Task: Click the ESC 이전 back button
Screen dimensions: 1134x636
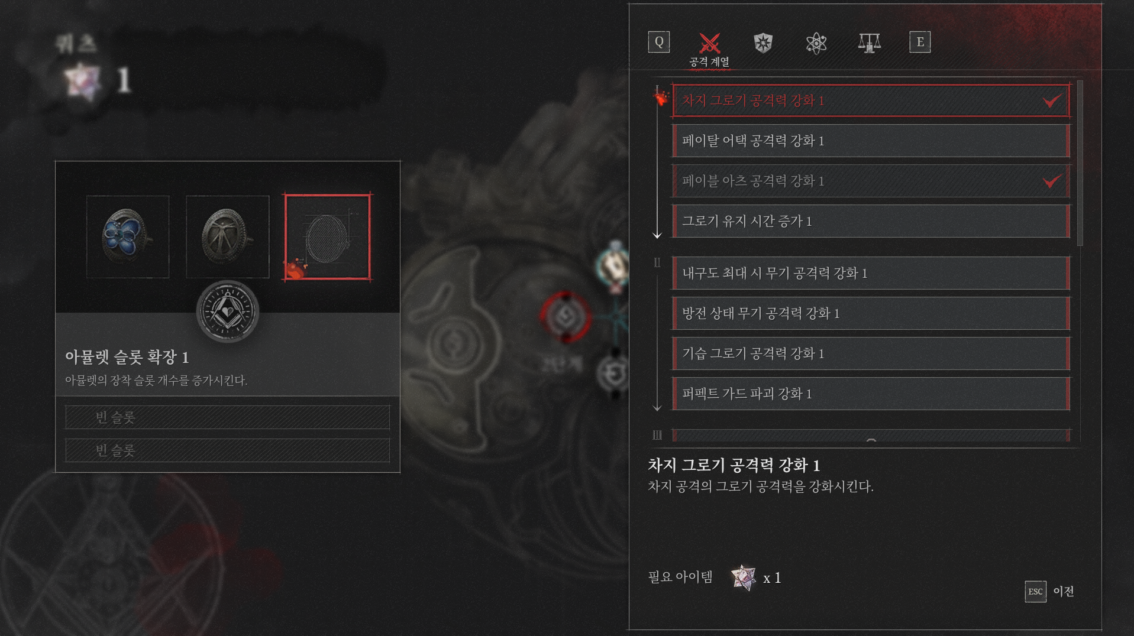Action: [1049, 592]
